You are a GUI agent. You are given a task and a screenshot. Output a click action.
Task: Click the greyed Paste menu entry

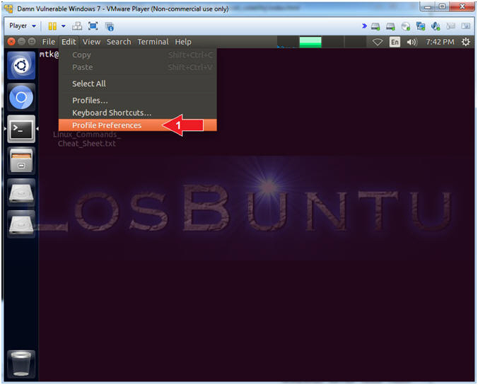click(137, 67)
